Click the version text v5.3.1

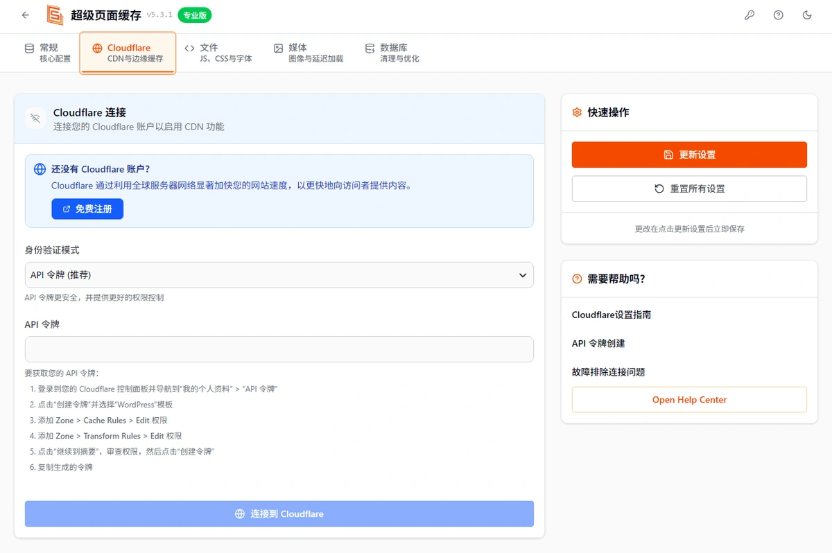[x=159, y=14]
